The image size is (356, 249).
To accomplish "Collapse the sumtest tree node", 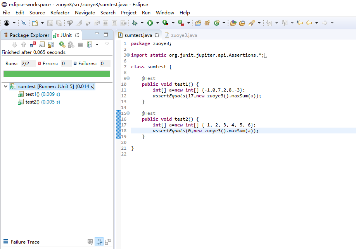I will pyautogui.click(x=6, y=86).
